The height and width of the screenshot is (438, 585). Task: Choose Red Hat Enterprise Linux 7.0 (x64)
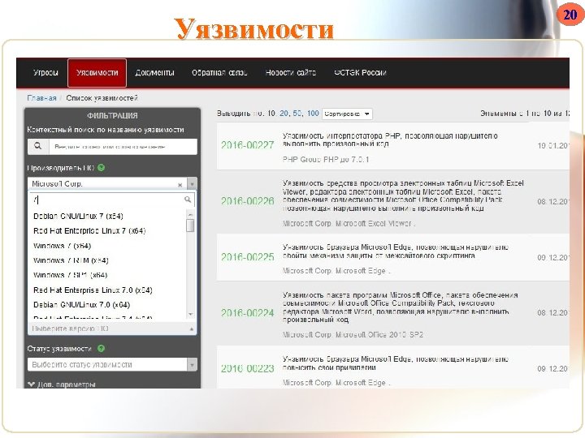(x=93, y=290)
